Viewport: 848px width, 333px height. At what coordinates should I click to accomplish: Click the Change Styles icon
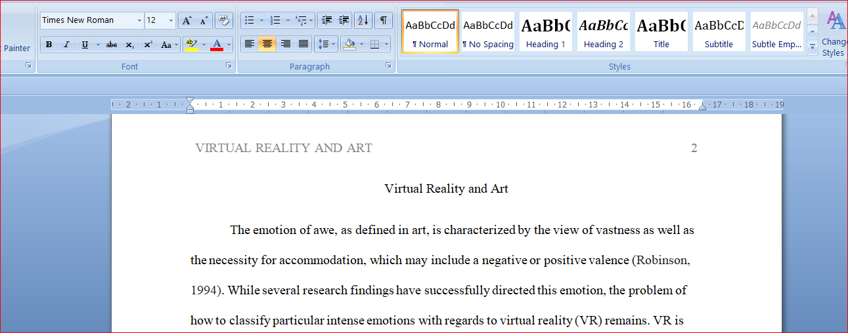[x=834, y=34]
